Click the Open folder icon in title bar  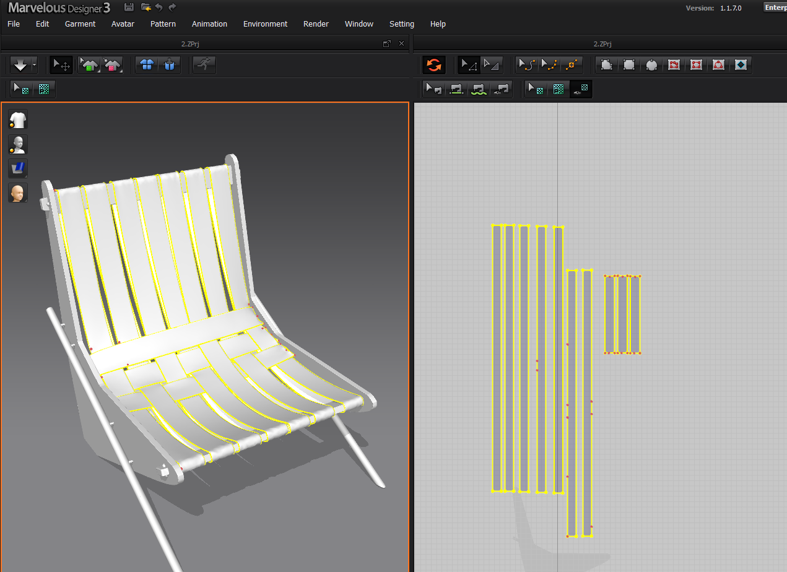[146, 7]
